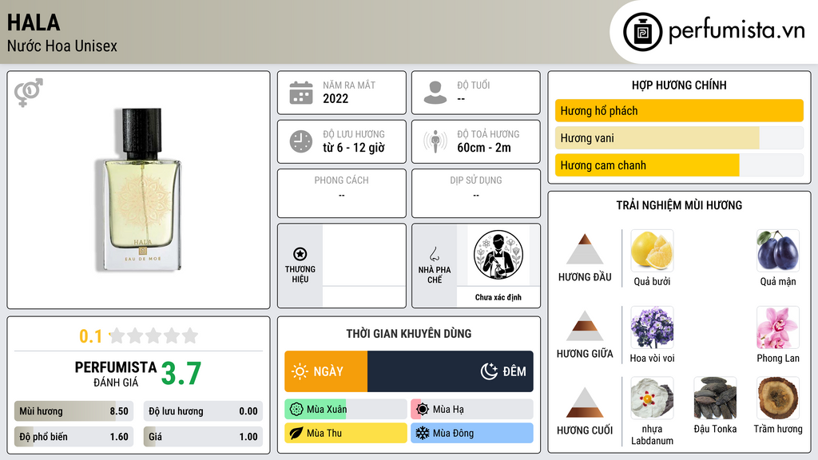Open the Hoa vòi voi note image

(652, 327)
